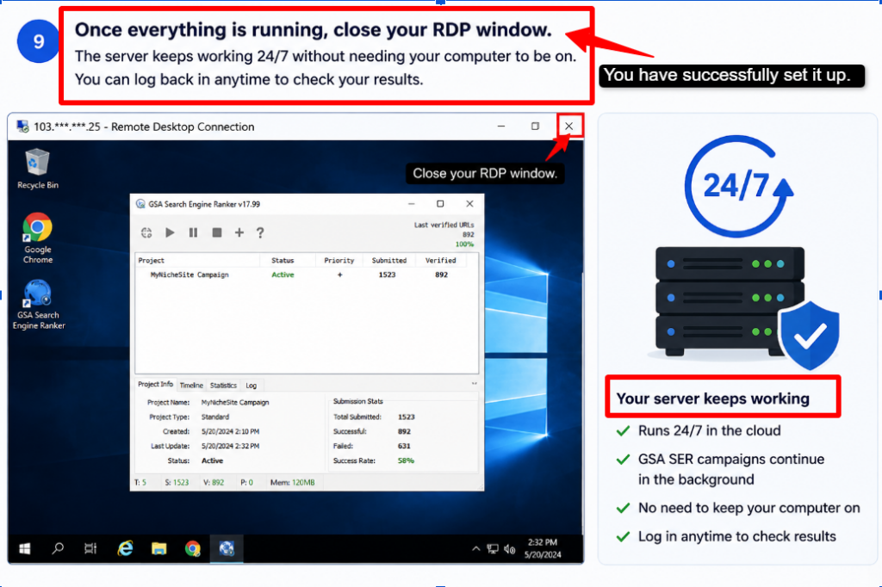Click the priority + cell of MyNicheSite Campaign

tap(339, 275)
